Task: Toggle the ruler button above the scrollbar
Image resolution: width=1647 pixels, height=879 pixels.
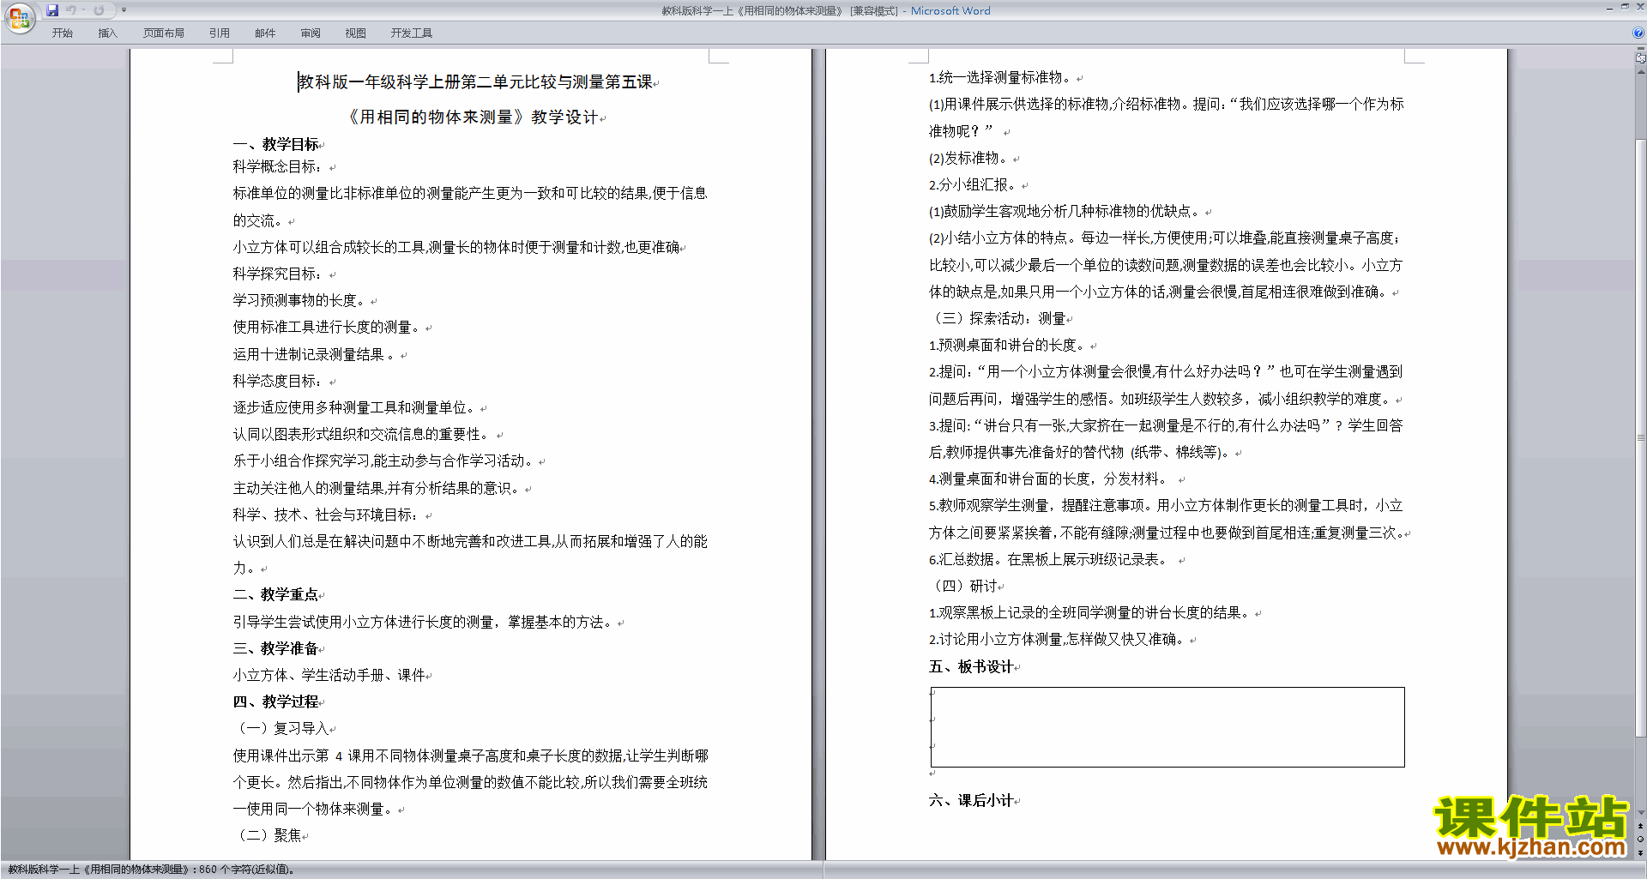Action: [1640, 58]
